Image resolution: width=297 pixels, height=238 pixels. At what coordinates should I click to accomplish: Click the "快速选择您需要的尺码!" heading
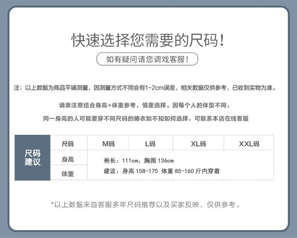pyautogui.click(x=148, y=41)
